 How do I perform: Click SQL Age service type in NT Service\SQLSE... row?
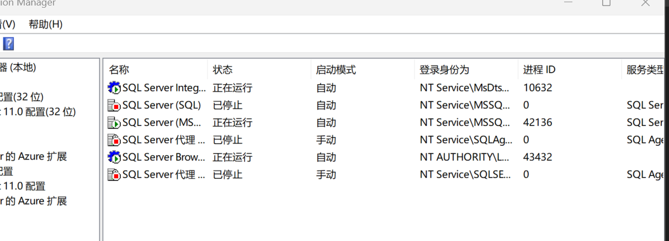pos(645,174)
